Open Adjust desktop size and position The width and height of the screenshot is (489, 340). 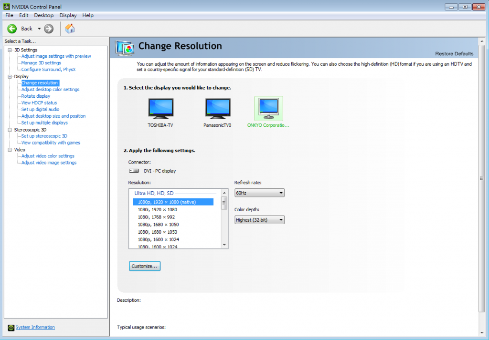click(x=53, y=116)
